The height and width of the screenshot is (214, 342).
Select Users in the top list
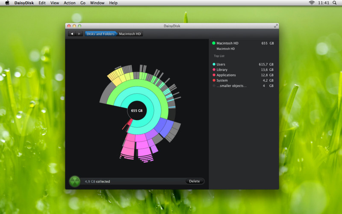click(221, 64)
